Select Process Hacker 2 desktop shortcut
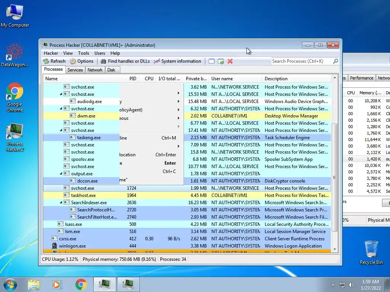This screenshot has height=292, width=390. pyautogui.click(x=15, y=137)
